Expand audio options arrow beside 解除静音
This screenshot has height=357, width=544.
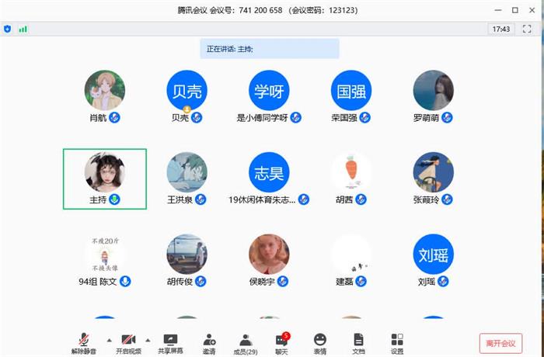click(108, 339)
